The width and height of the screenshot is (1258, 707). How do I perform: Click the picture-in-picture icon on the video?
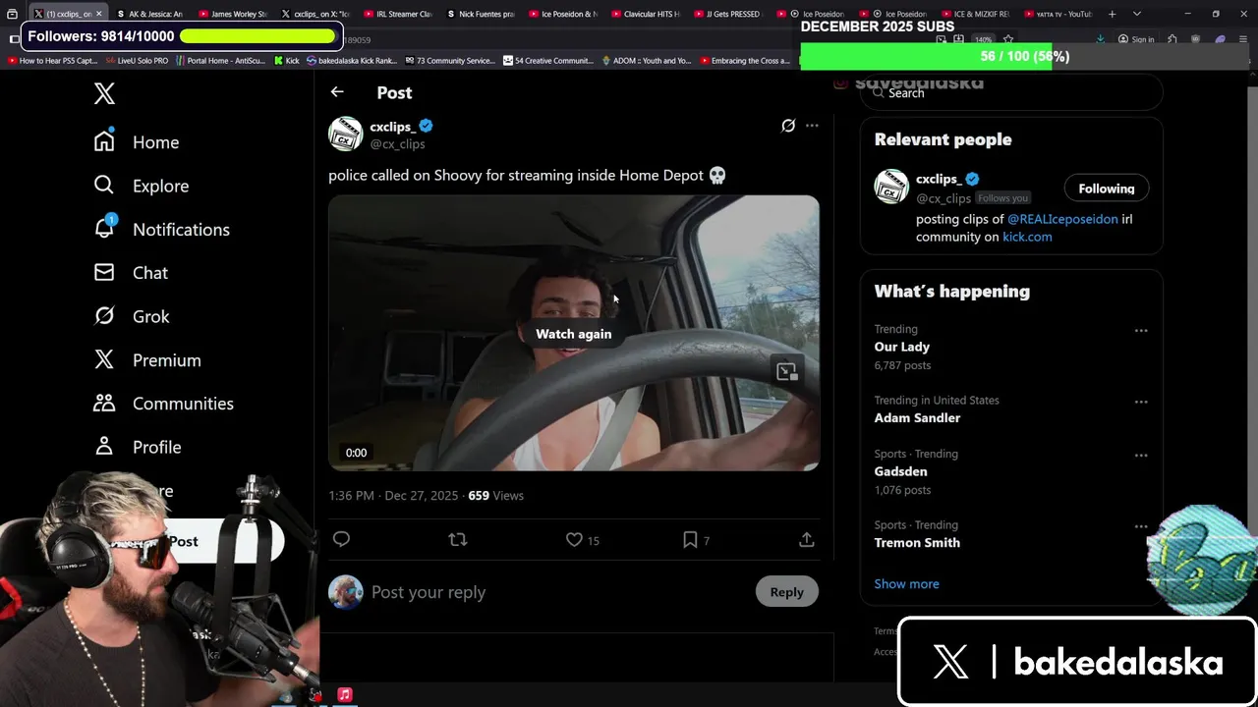(786, 371)
